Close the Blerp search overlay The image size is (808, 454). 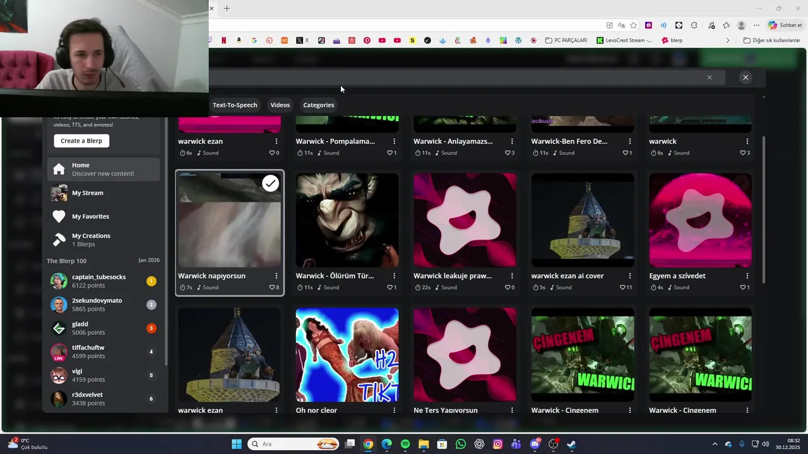pyautogui.click(x=746, y=77)
